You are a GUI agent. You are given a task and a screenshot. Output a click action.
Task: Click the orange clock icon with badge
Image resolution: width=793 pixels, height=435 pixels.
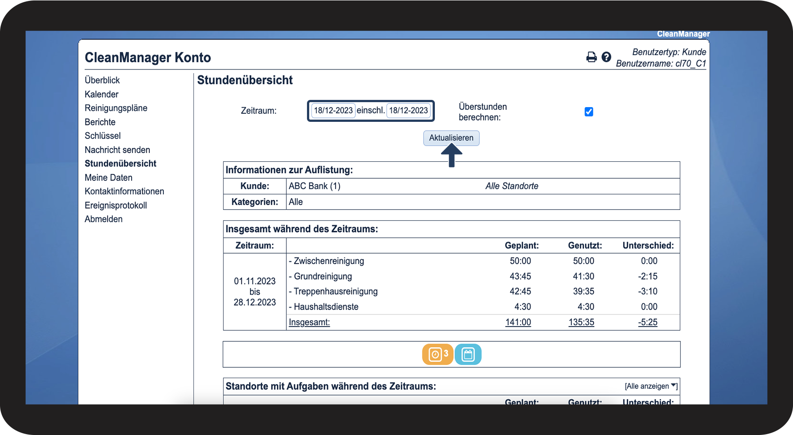pyautogui.click(x=438, y=354)
